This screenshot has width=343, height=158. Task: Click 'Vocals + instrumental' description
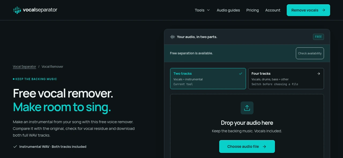[188, 79]
